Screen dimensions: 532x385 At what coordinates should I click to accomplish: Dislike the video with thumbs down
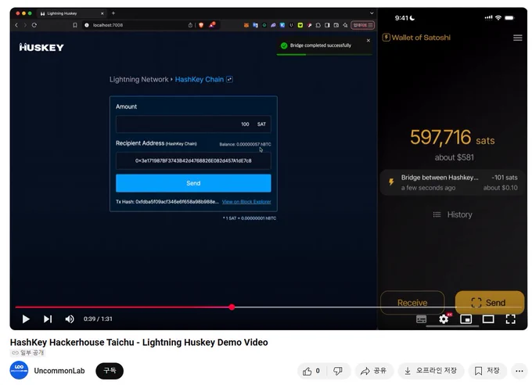338,371
